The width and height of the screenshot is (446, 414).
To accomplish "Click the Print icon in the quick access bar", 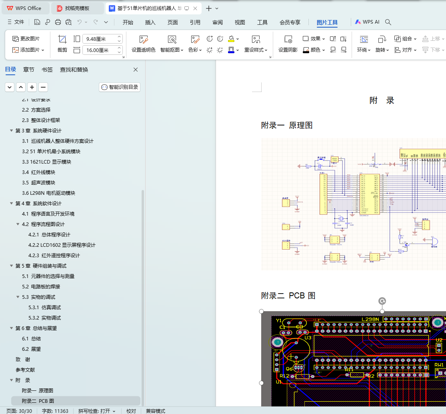I will [58, 22].
